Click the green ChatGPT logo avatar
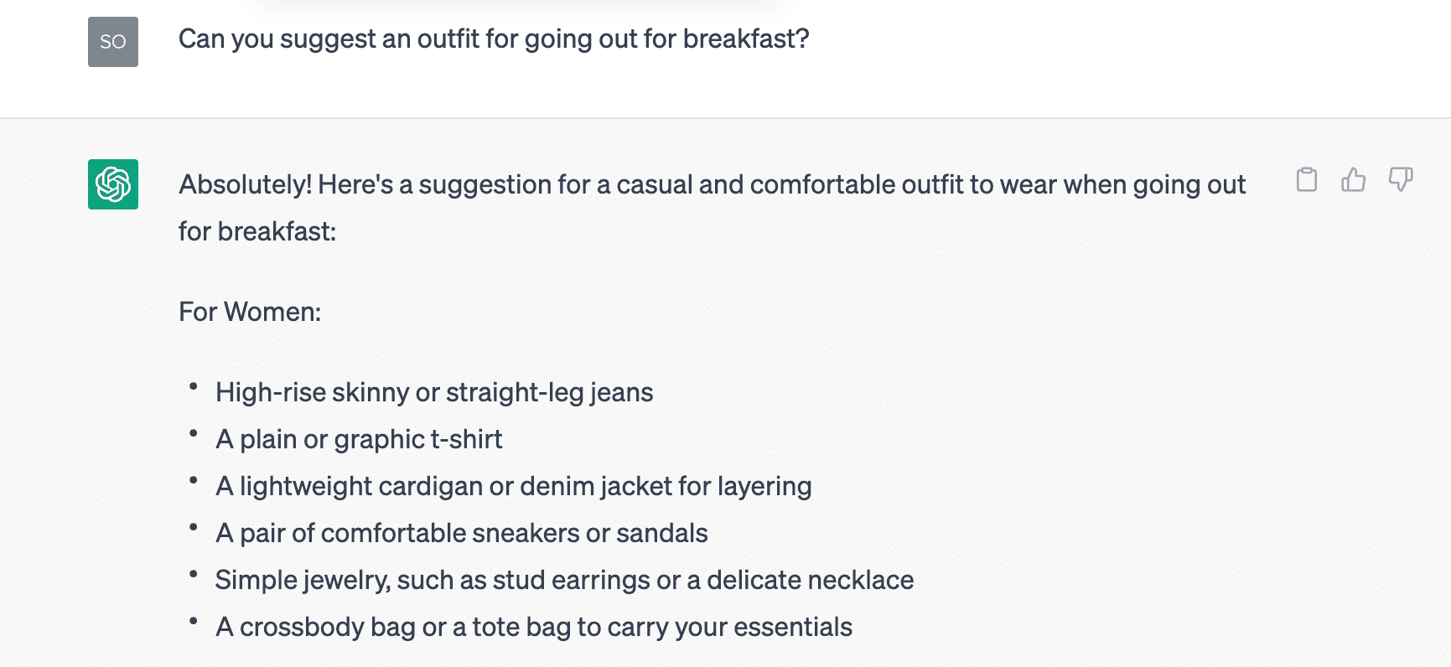Viewport: 1451px width, 667px height. click(113, 184)
